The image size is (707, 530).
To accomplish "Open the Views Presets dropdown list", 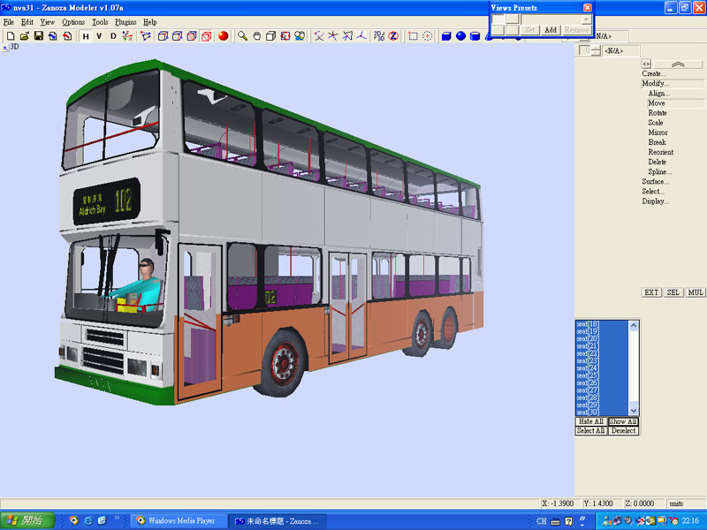I will pos(587,19).
